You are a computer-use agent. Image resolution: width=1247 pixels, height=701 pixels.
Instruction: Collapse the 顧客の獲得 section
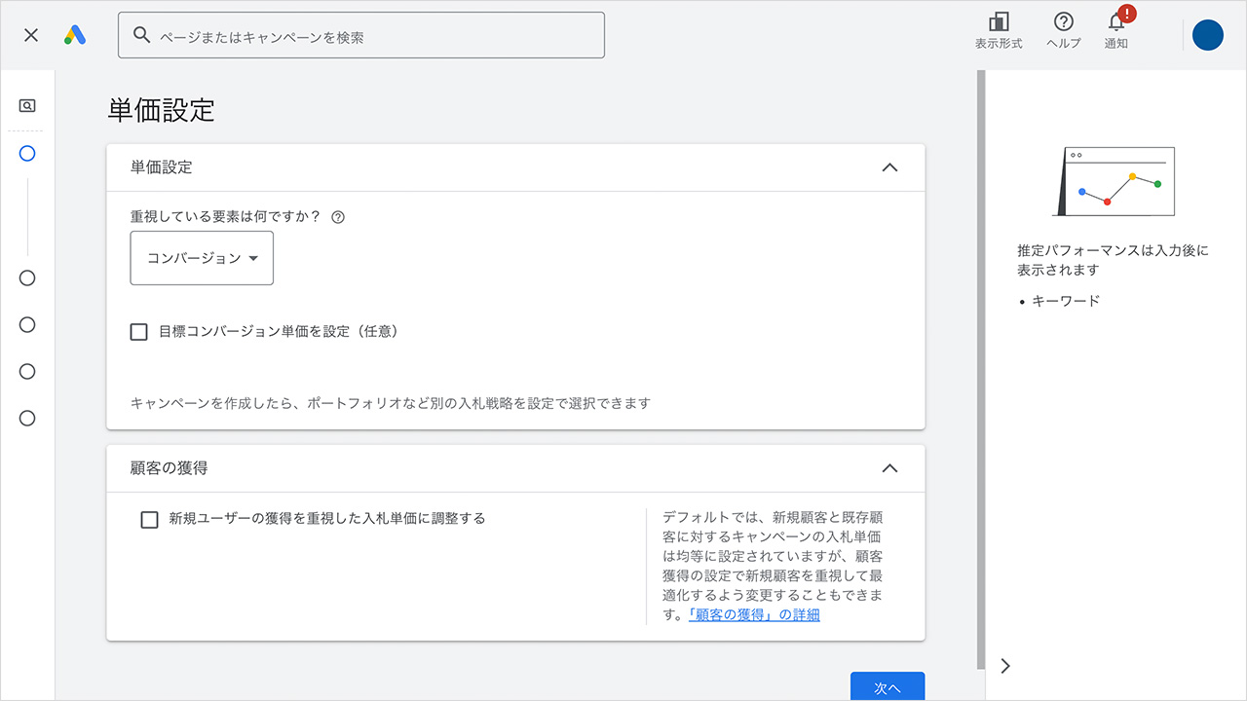point(888,467)
